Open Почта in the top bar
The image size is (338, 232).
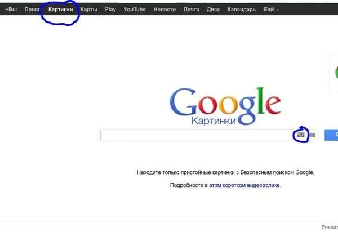[191, 10]
